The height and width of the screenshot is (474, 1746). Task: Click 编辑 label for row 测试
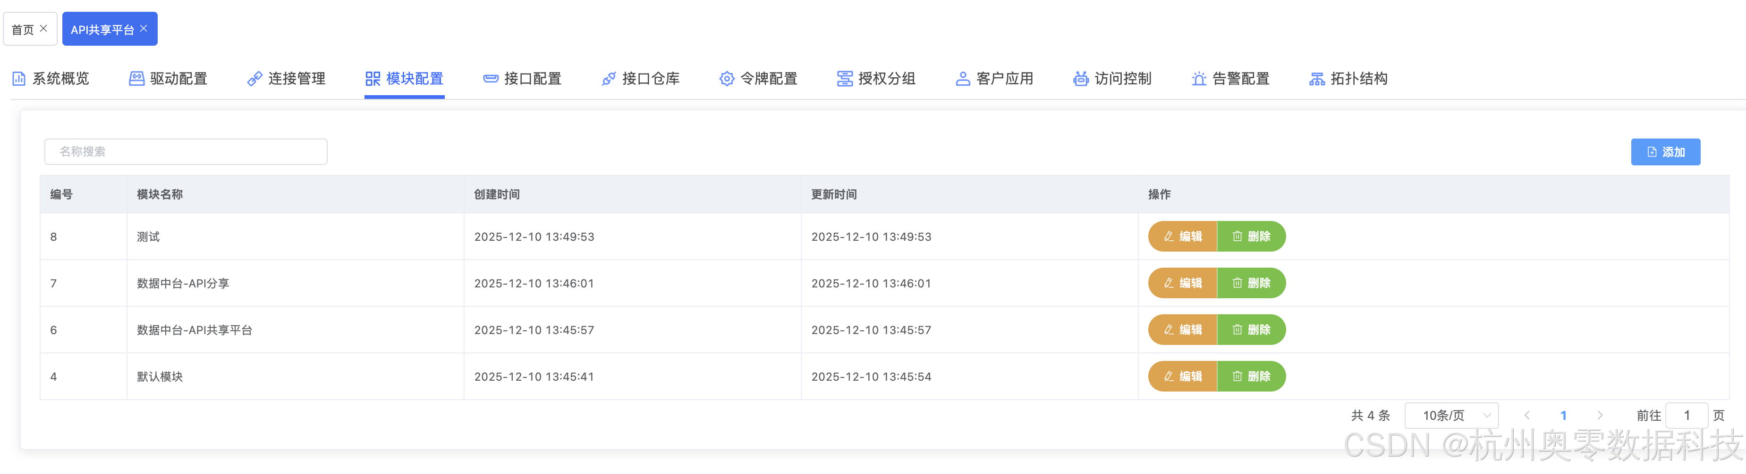(1191, 237)
